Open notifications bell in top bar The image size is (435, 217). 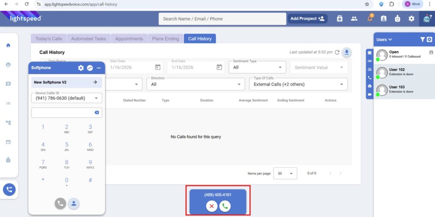pos(370,19)
